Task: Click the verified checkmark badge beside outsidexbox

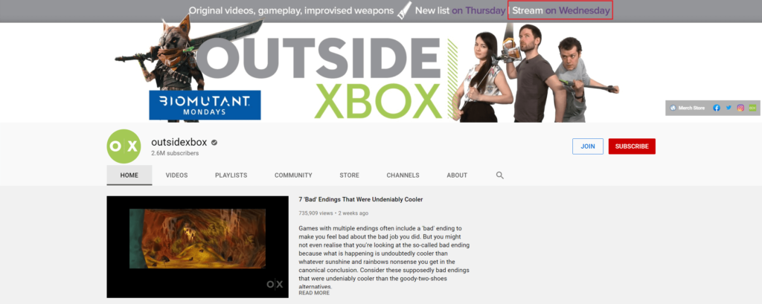Action: pos(214,143)
